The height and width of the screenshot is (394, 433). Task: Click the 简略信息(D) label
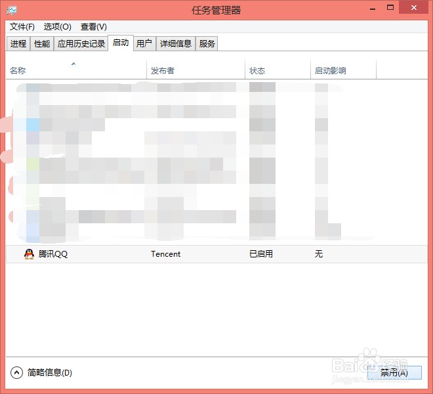pyautogui.click(x=50, y=373)
